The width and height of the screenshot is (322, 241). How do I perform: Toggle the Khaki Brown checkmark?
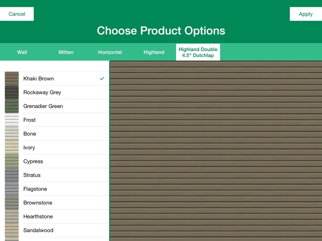[x=102, y=79]
